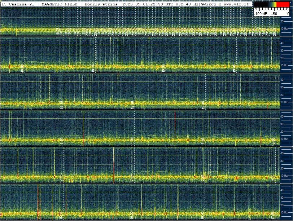Pick the yellow band of dB color scale
293x221 pixels.
coord(274,4)
